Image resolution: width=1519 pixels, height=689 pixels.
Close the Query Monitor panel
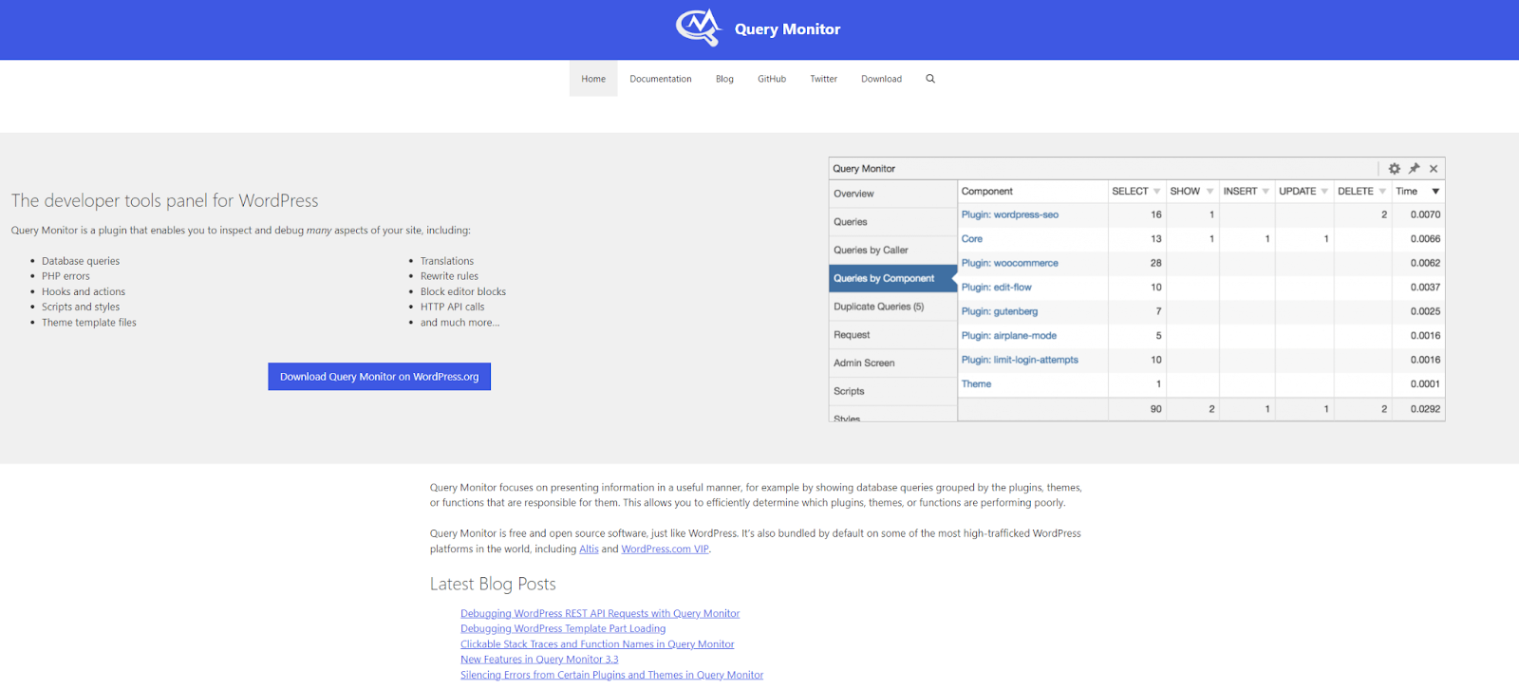tap(1434, 169)
